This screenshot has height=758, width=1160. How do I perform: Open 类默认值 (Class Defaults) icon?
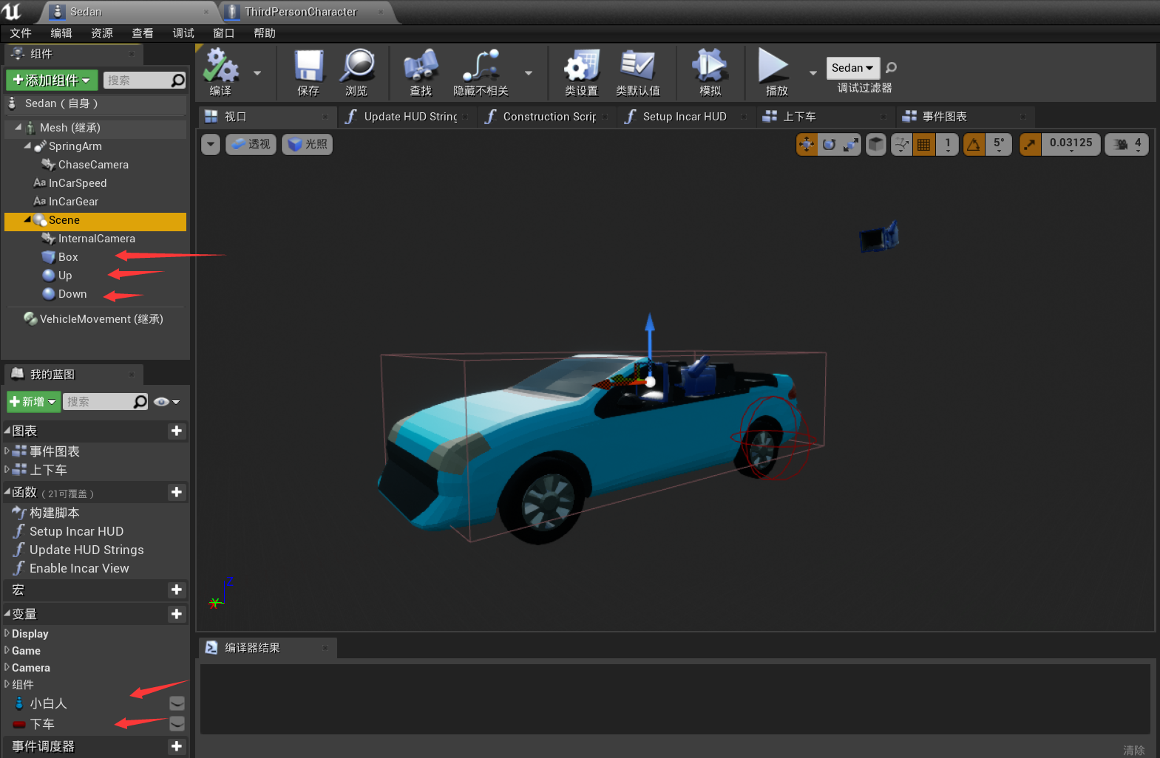pos(637,66)
